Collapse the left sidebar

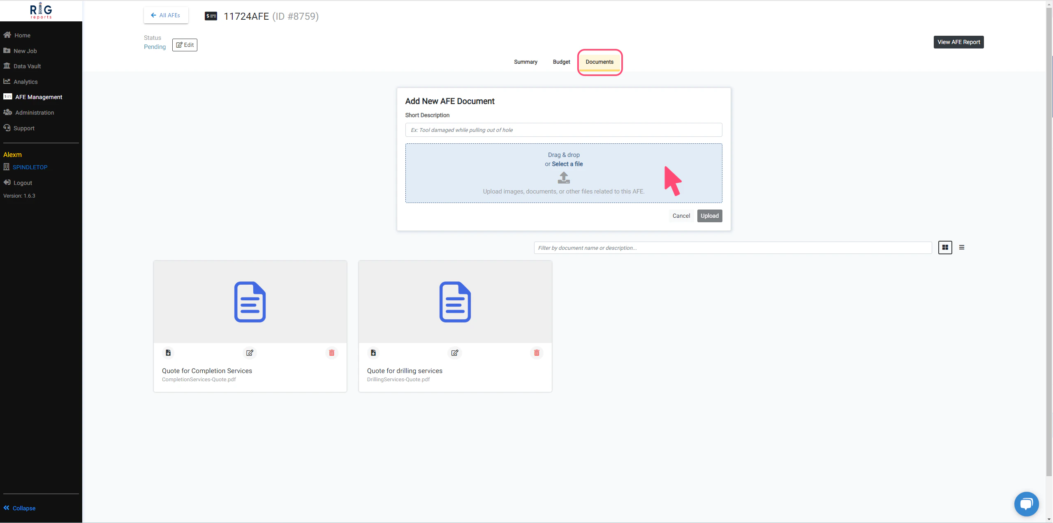[x=20, y=508]
